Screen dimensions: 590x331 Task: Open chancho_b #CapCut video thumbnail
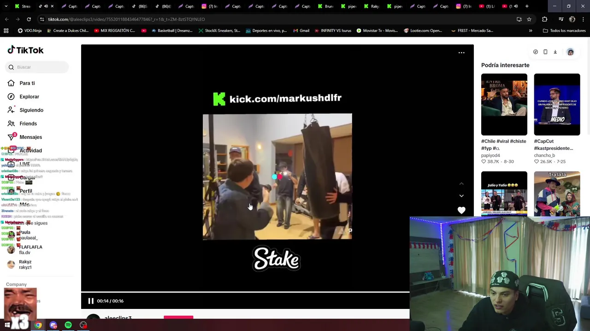coord(557,104)
